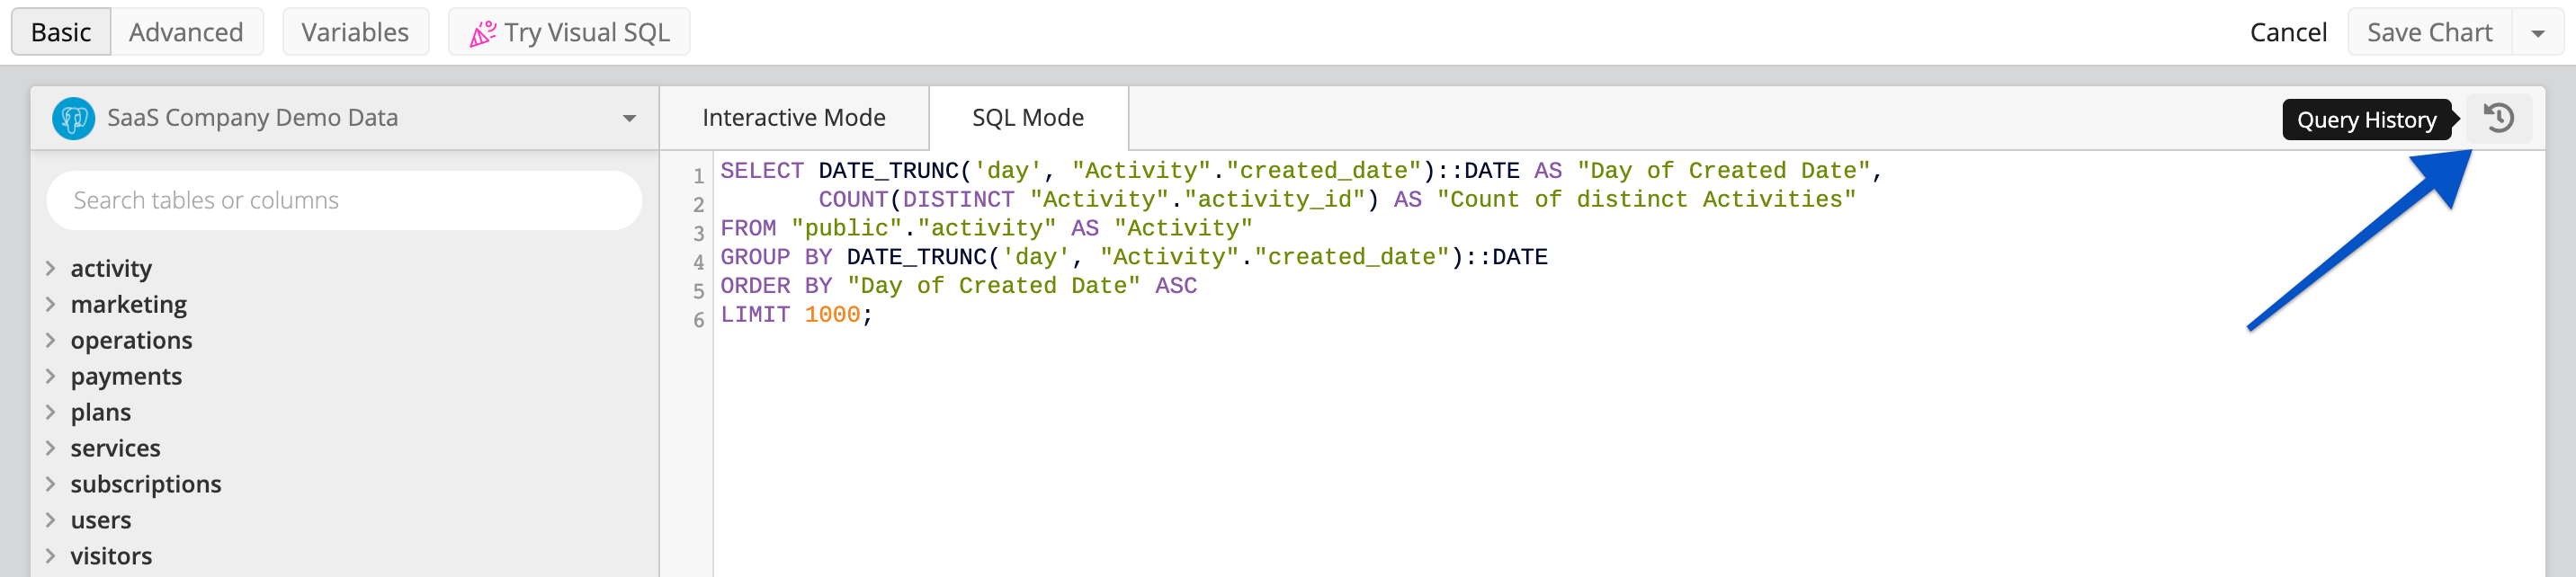Click the Cancel link
2576x577 pixels.
(x=2288, y=33)
